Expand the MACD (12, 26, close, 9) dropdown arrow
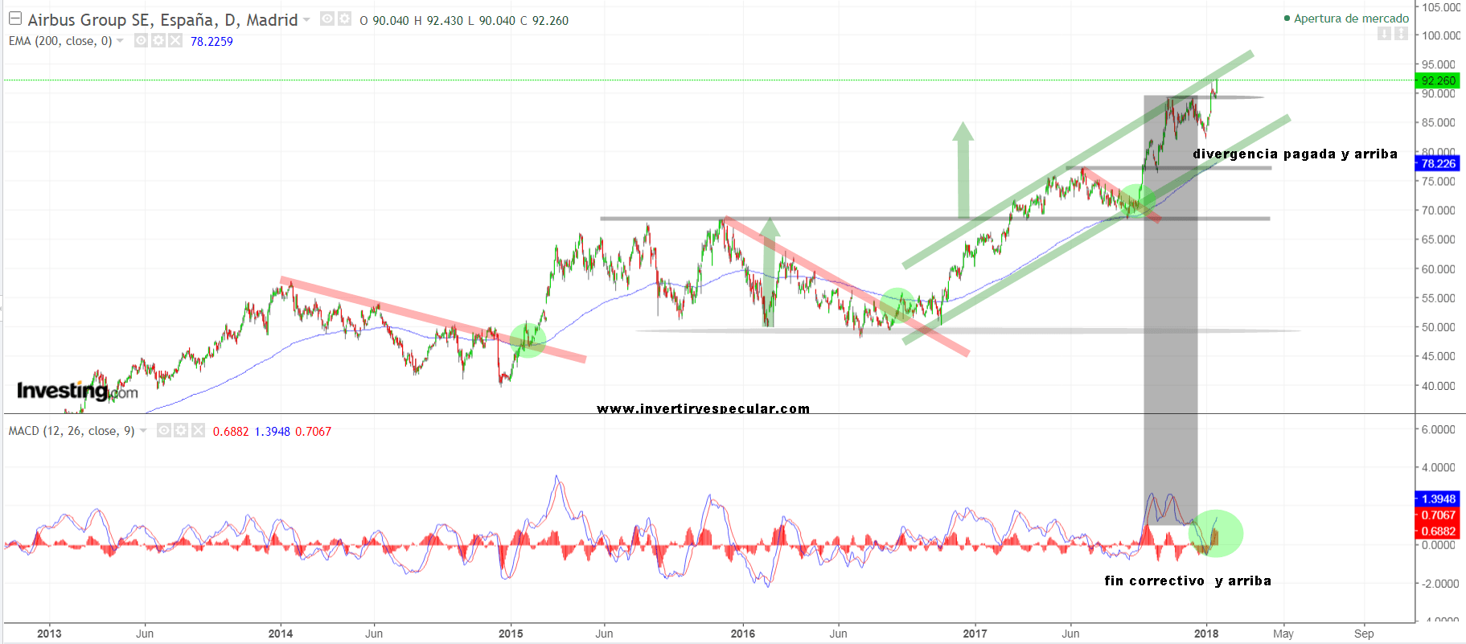Image resolution: width=1466 pixels, height=644 pixels. coord(143,430)
